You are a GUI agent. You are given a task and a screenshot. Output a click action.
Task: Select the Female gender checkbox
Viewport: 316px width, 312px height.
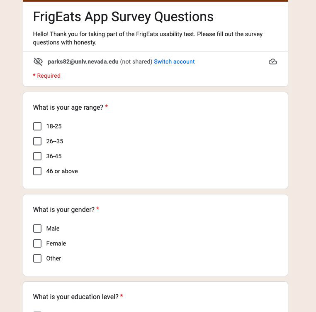click(x=37, y=243)
